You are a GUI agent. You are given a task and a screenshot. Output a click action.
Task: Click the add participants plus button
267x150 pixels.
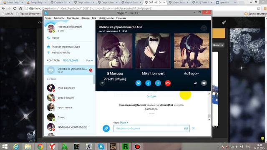coord(158,83)
